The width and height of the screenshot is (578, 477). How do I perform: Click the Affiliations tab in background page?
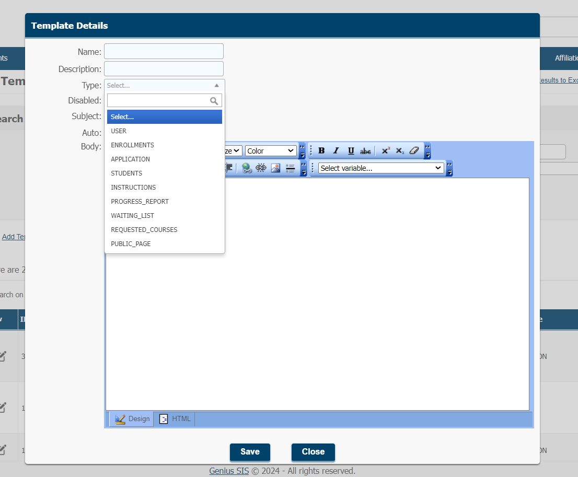566,58
